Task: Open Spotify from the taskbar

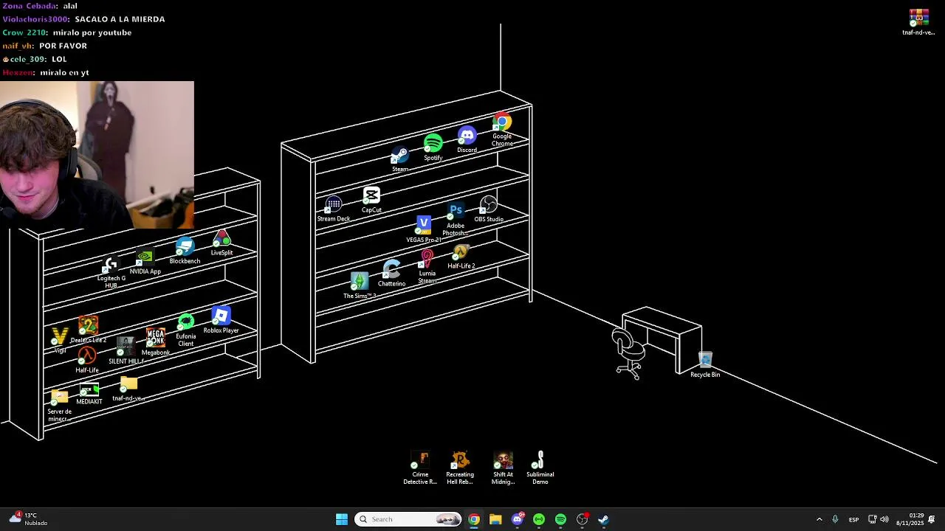Action: 560,519
